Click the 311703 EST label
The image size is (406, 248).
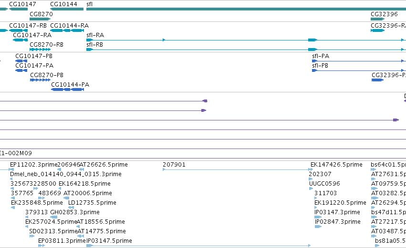(x=325, y=193)
